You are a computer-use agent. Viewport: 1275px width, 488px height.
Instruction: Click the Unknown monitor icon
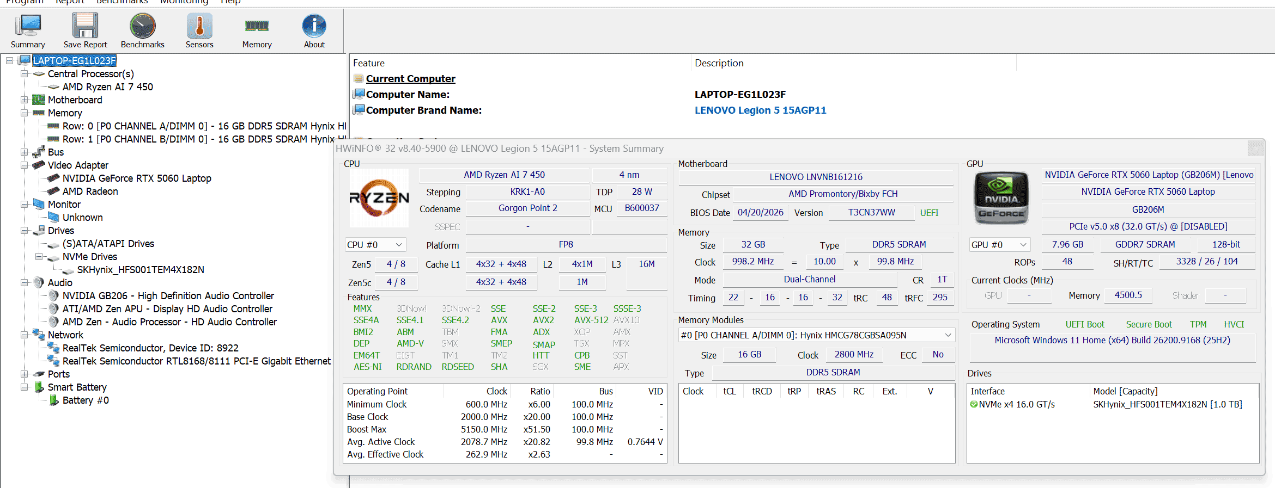pos(53,217)
